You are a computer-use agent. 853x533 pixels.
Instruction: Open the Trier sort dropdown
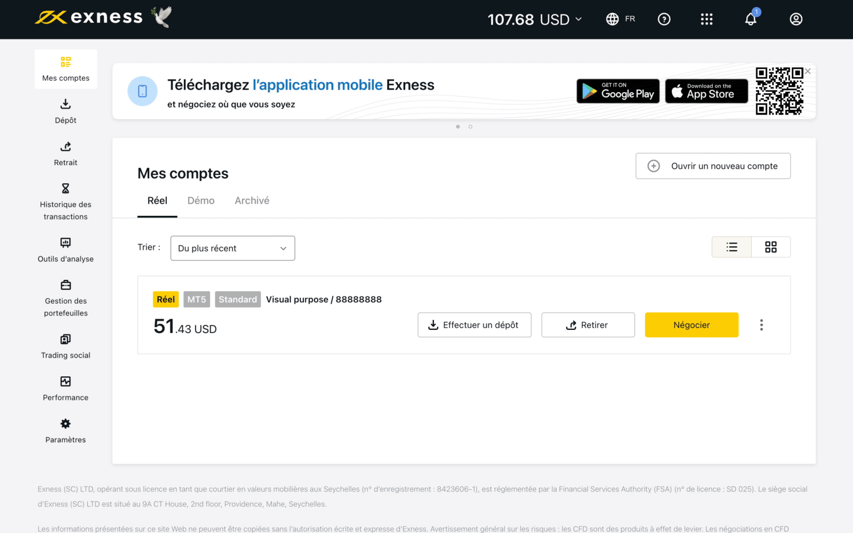(232, 248)
